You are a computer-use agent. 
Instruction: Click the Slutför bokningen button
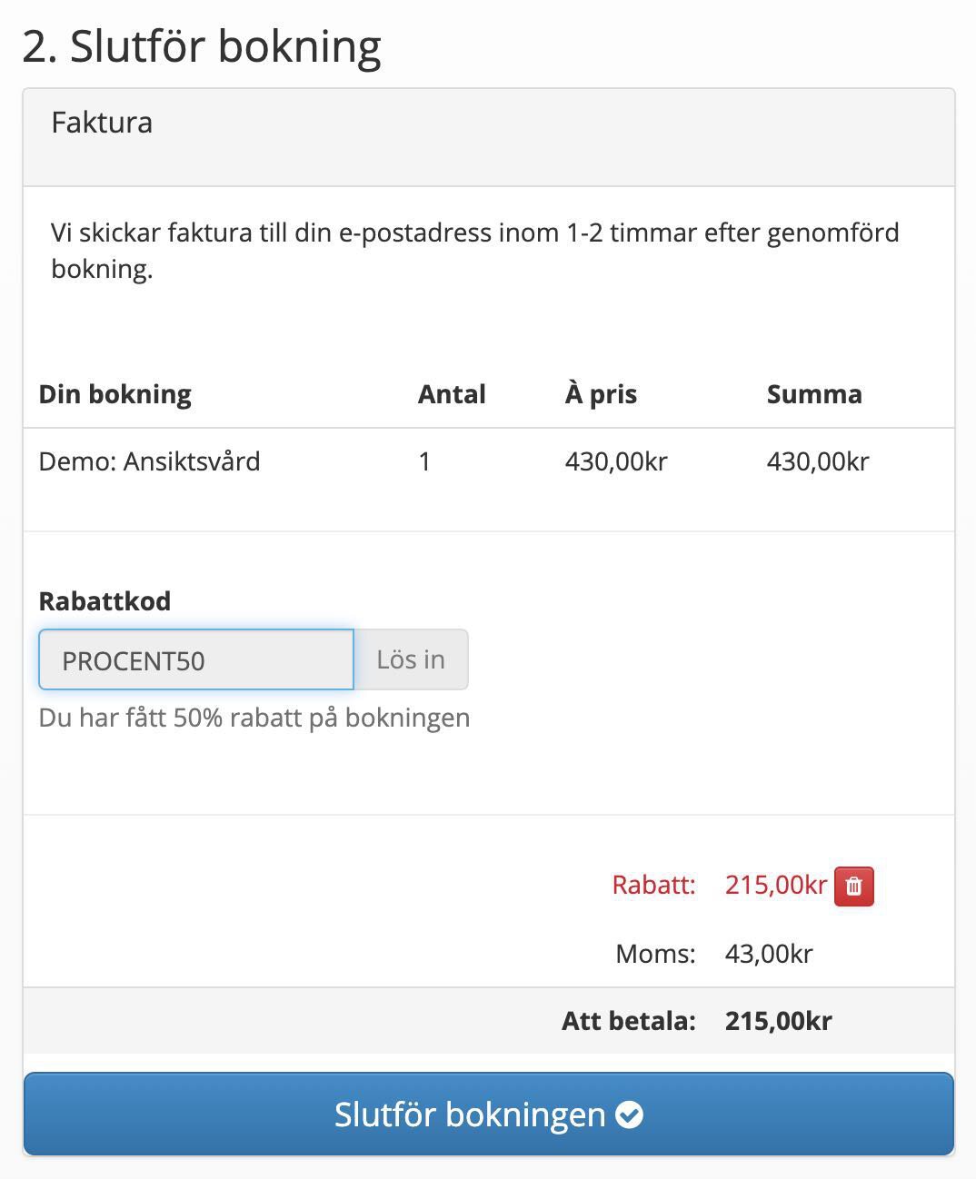(488, 1115)
